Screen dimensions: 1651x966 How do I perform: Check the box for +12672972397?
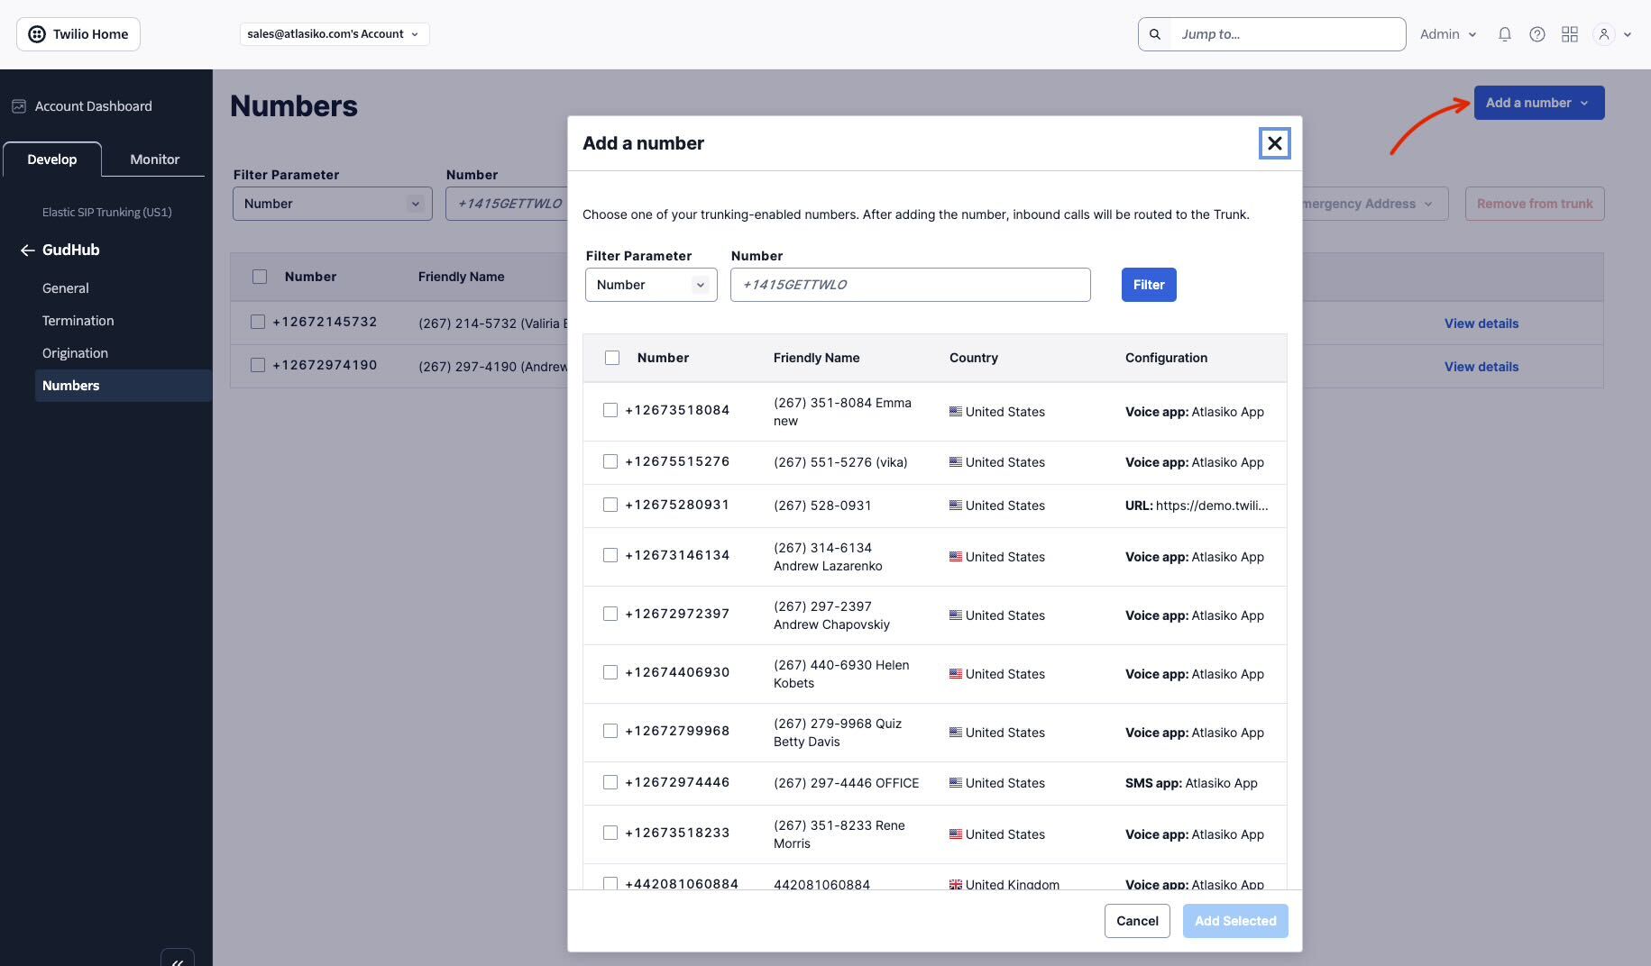[610, 614]
